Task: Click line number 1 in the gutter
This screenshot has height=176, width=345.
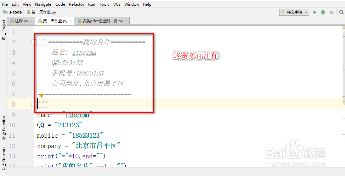Action: pyautogui.click(x=14, y=32)
